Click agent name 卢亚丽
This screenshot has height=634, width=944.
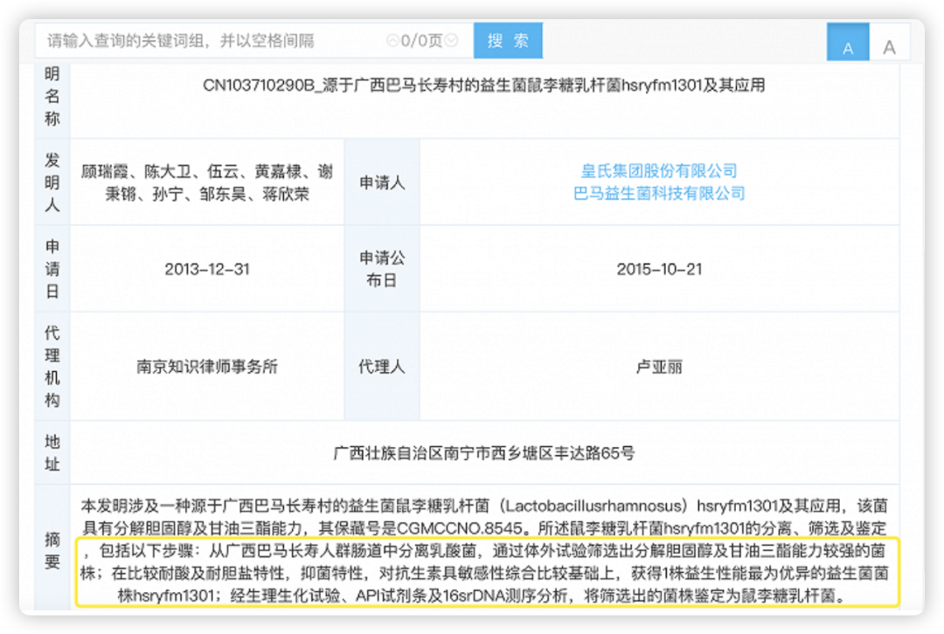pyautogui.click(x=659, y=366)
